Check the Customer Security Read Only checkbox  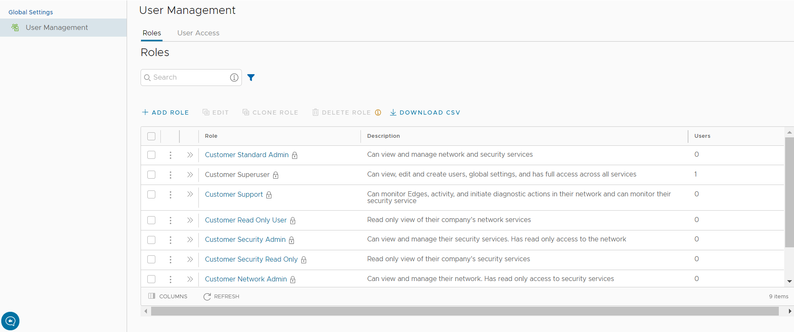tap(151, 259)
